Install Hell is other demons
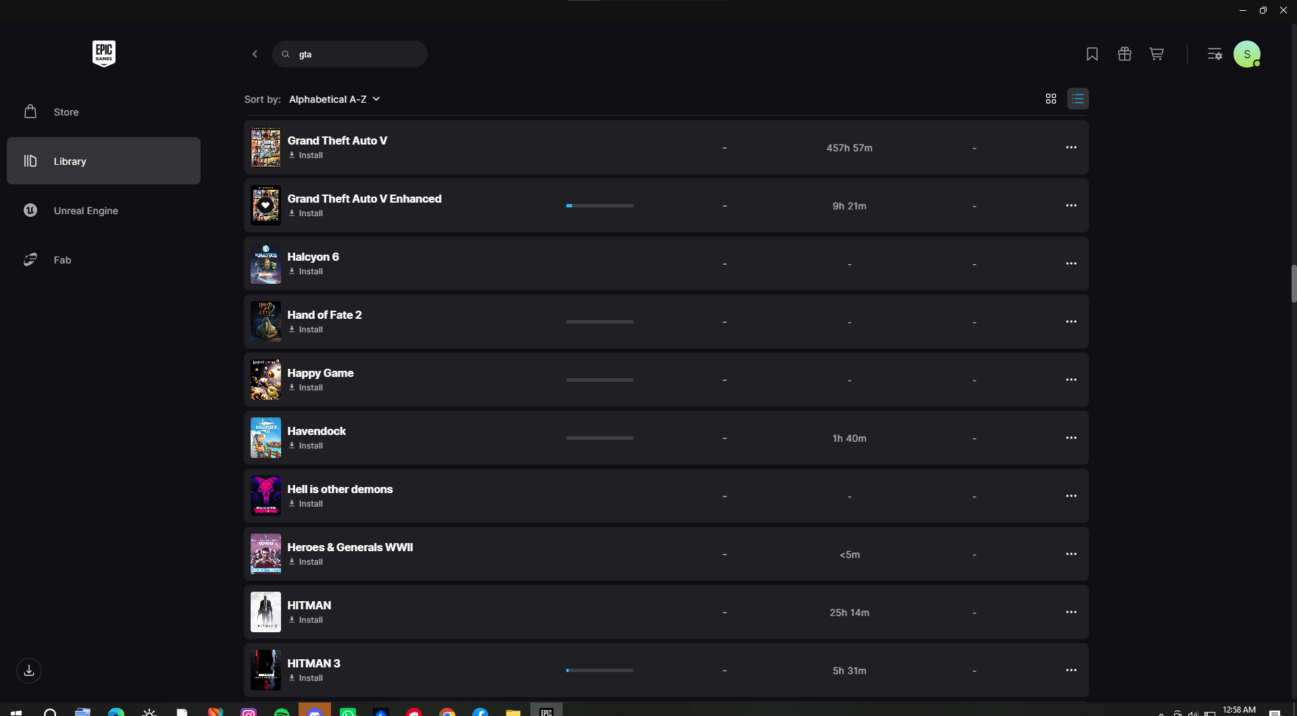Viewport: 1297px width, 716px height. point(306,504)
